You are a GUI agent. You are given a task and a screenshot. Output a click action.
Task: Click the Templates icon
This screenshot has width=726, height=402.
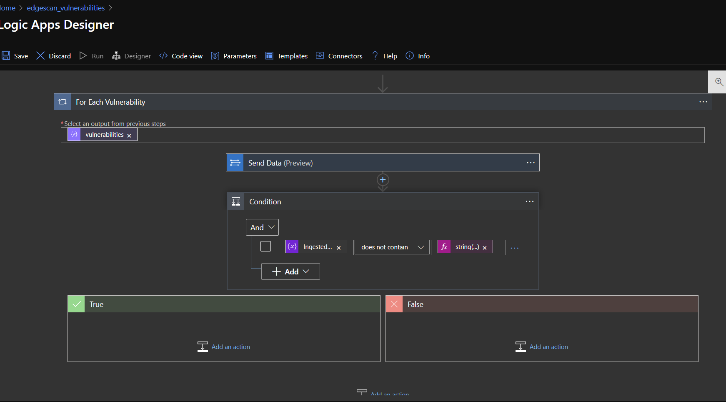pos(269,55)
